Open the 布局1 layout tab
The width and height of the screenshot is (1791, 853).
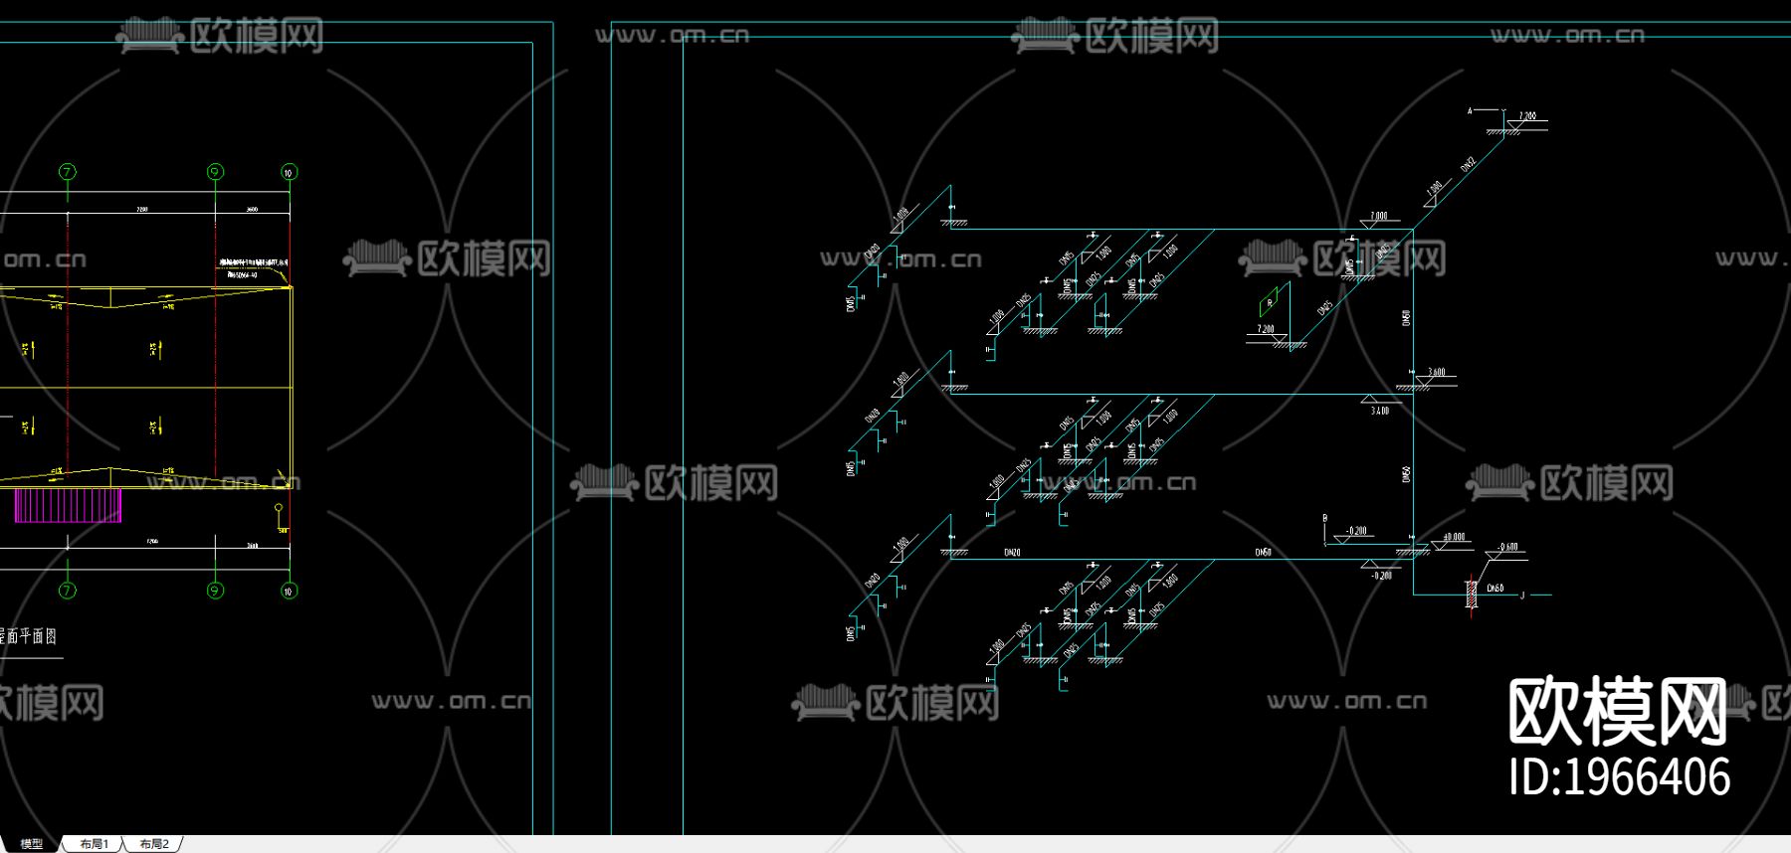[95, 844]
